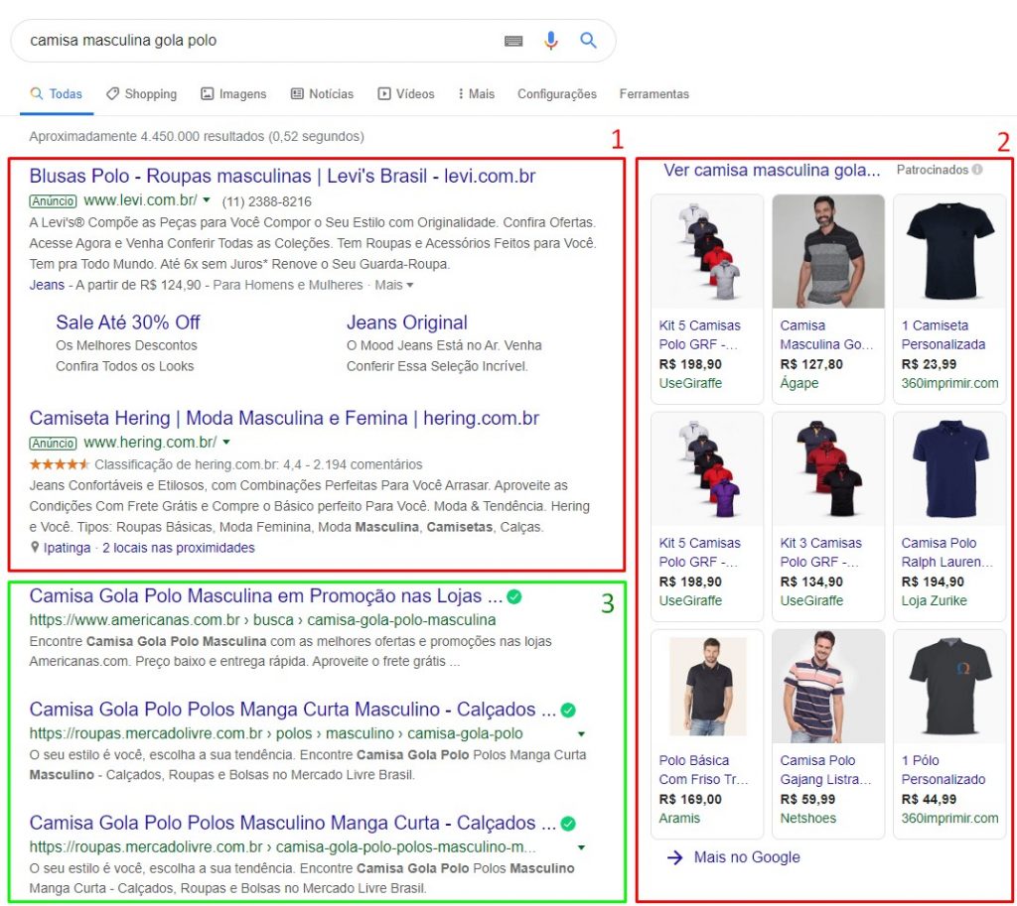Open Ferramentas options
Viewport: 1017px width, 906px height.
654,94
